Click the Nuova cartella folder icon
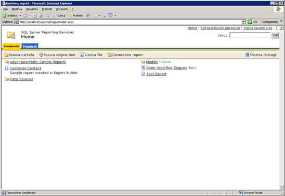Screen dimensions: 285x196 coord(6,55)
